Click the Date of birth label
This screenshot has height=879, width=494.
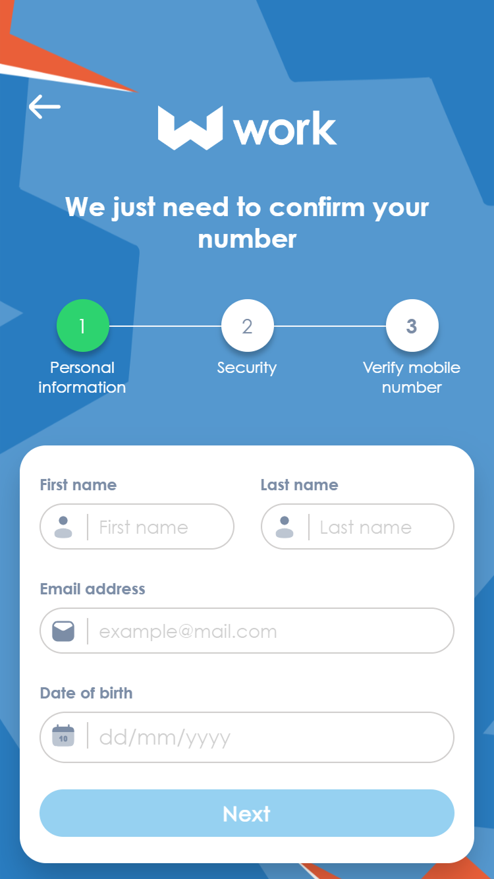86,693
